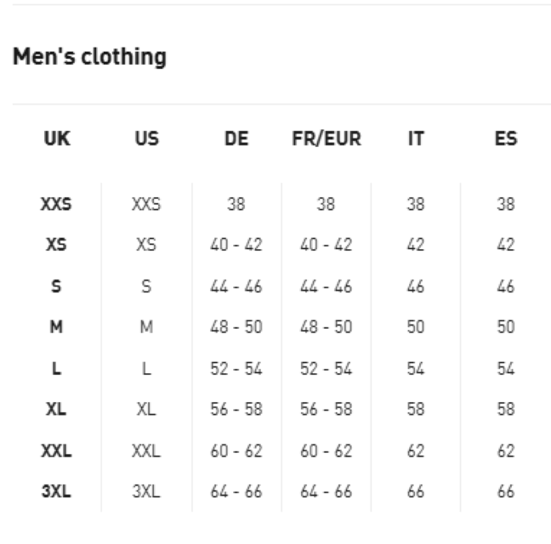Click DE size 64 - 66 cell

click(x=236, y=492)
